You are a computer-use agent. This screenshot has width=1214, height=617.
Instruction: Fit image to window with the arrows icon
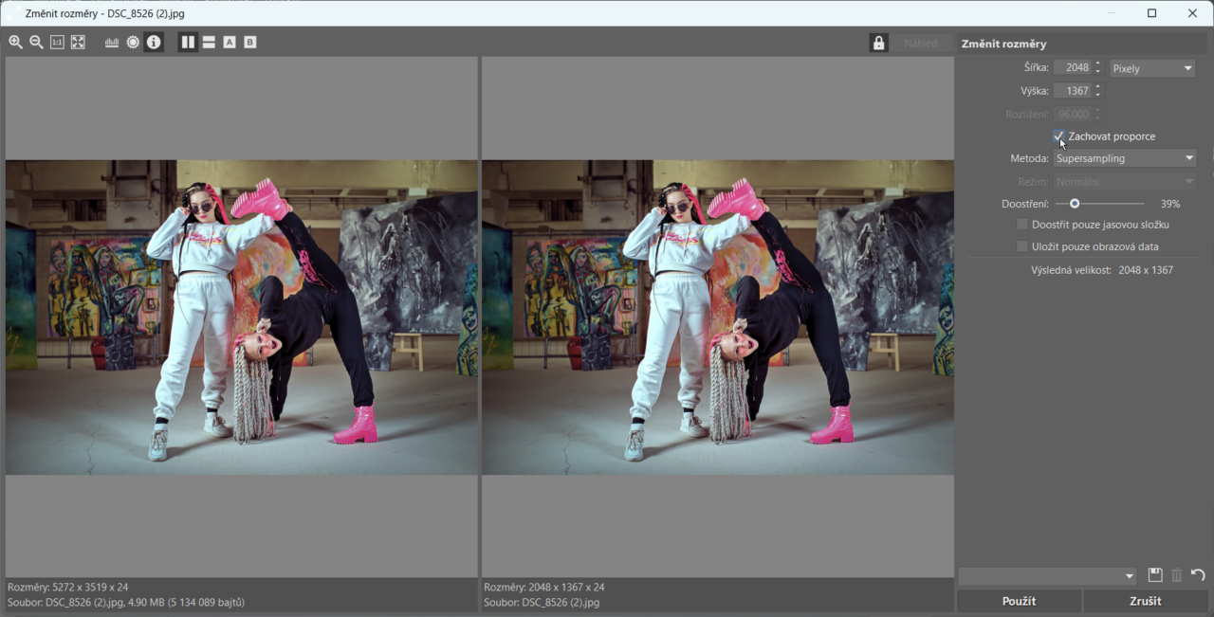coord(78,43)
